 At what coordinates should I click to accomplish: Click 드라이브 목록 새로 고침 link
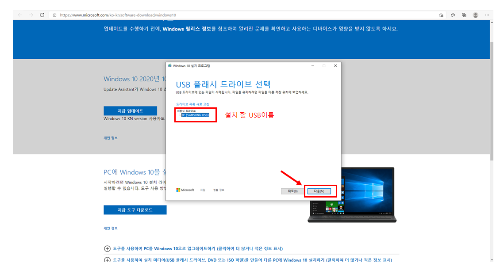pos(192,104)
